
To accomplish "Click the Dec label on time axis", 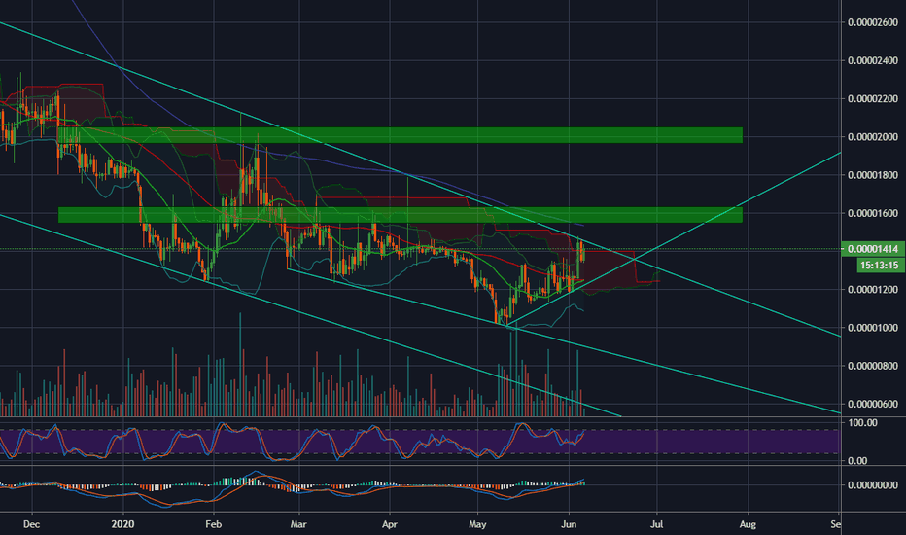I will pos(31,524).
